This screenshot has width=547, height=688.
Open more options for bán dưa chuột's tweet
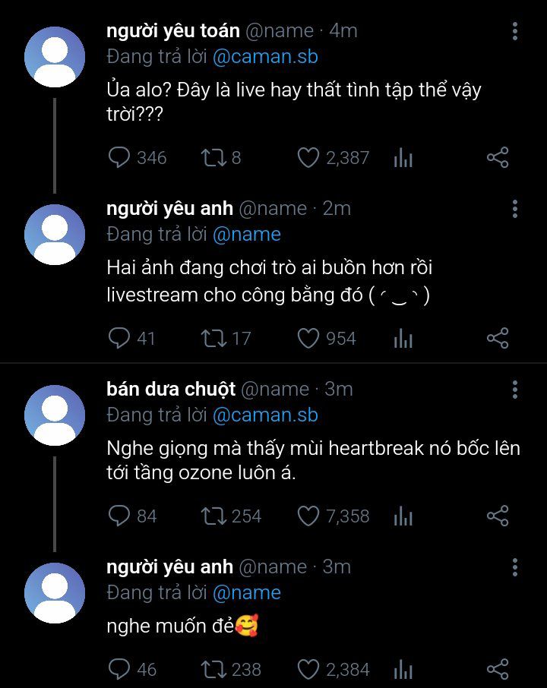[x=515, y=390]
